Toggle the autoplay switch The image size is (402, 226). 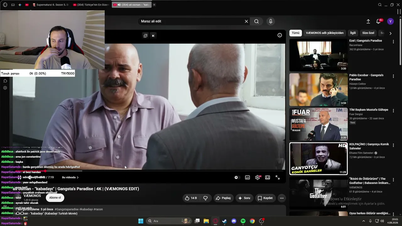click(x=236, y=177)
